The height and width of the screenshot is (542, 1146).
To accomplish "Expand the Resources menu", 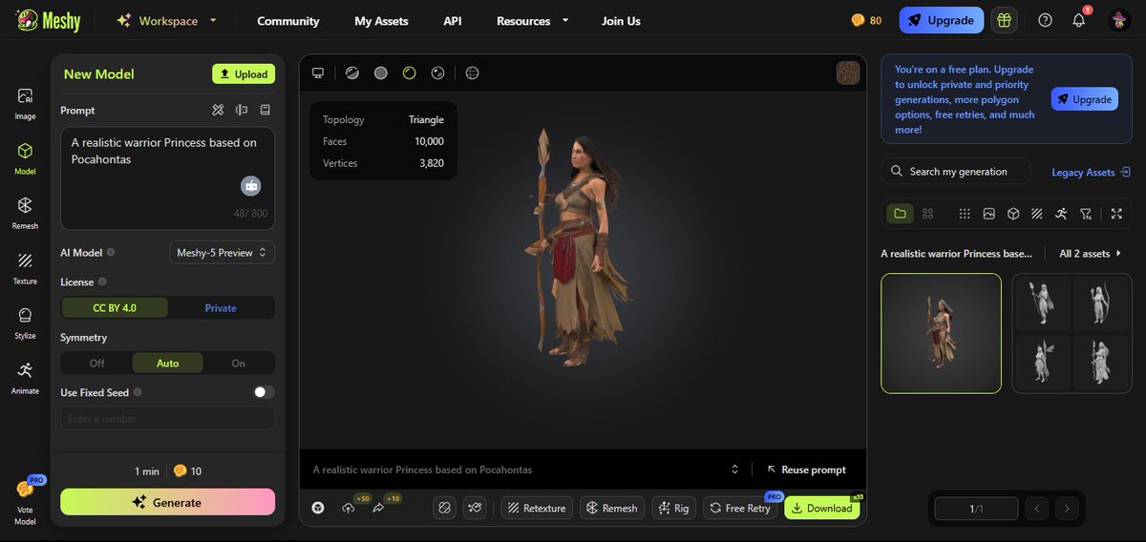I will click(532, 20).
